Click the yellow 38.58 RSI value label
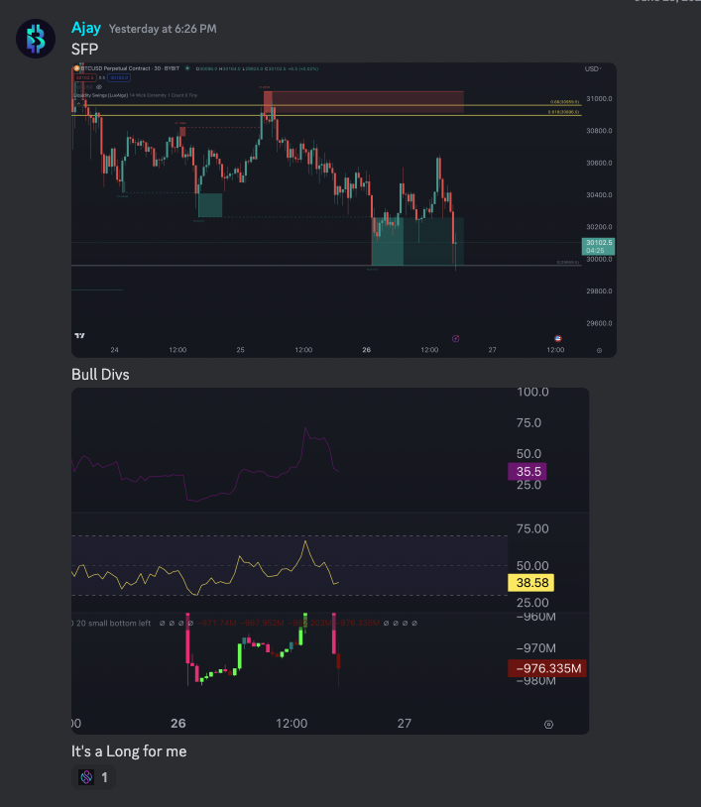The height and width of the screenshot is (807, 701). click(x=531, y=583)
